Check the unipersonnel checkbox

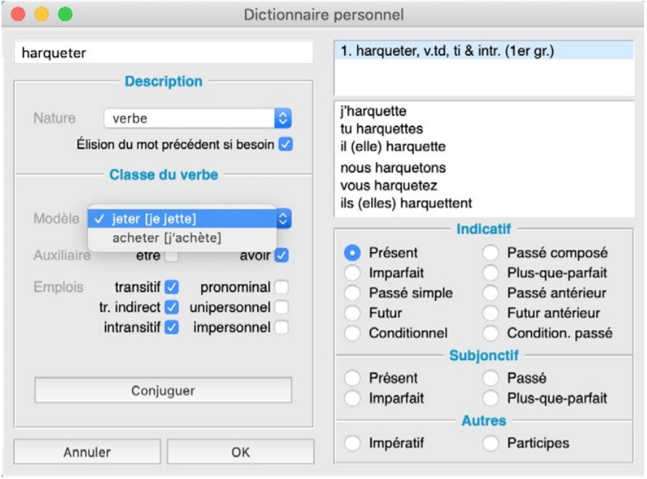(281, 308)
